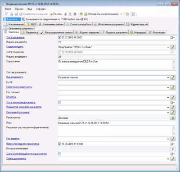Click the Связанный документ link label
Viewport: 180px width, 172px height.
[18, 112]
